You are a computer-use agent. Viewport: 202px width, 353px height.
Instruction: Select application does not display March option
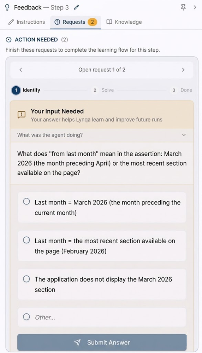point(102,284)
